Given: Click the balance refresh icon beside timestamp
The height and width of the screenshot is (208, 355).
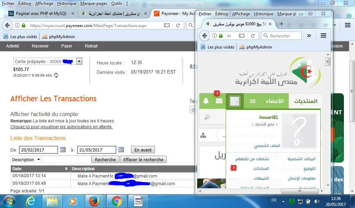Looking at the screenshot, I should (x=56, y=75).
